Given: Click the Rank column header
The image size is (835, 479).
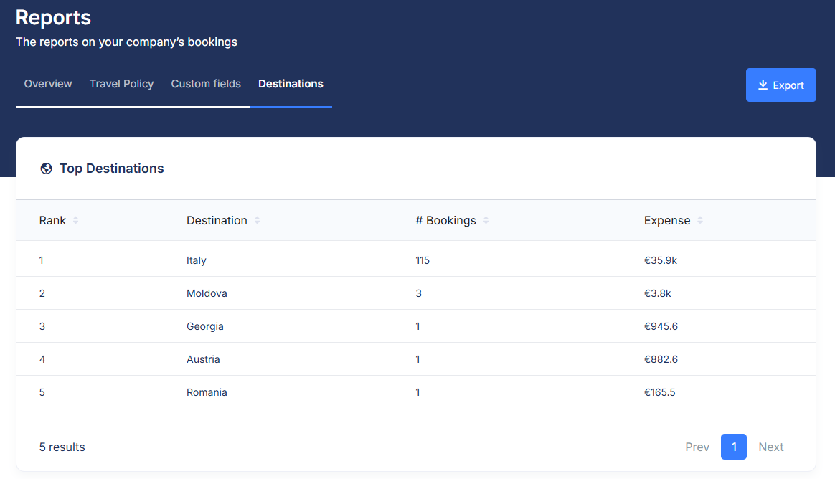Looking at the screenshot, I should pyautogui.click(x=52, y=220).
